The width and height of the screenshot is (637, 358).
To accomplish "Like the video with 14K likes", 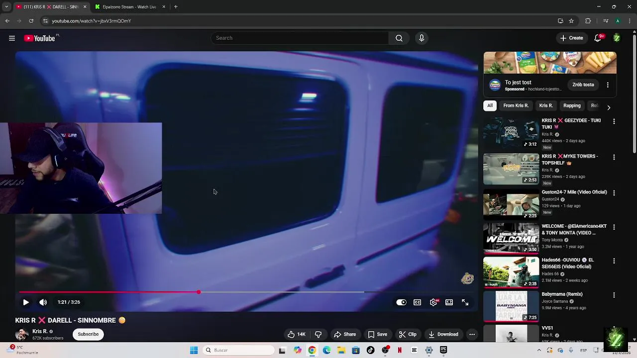I will tap(296, 335).
